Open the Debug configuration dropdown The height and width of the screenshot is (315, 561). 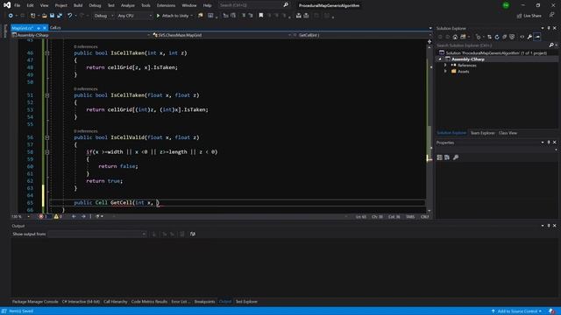point(103,16)
